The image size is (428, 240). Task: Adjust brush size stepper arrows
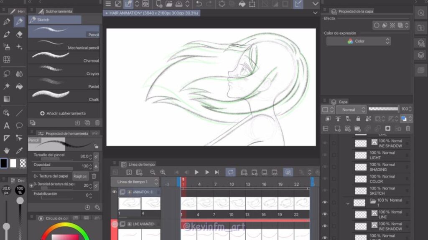[91, 157]
